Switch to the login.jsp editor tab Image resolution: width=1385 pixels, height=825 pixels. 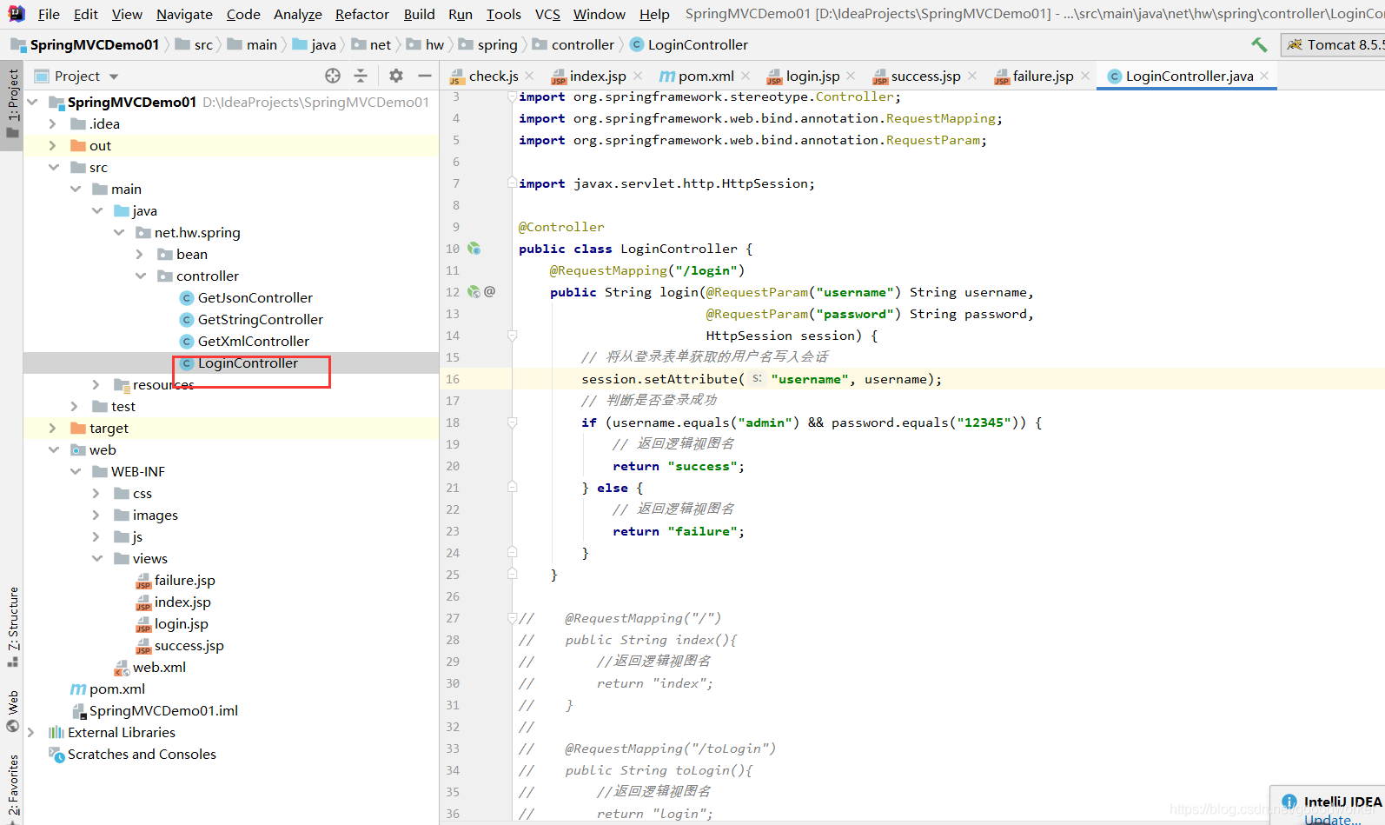click(x=812, y=77)
